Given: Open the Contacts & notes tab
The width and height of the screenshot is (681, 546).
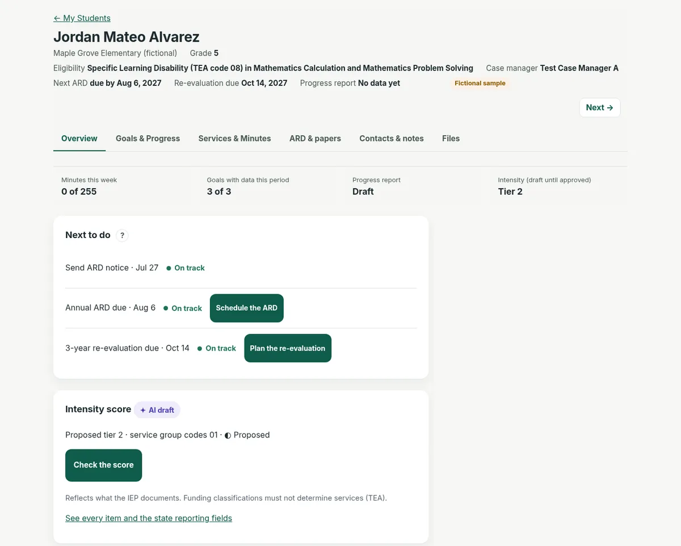Looking at the screenshot, I should (392, 138).
